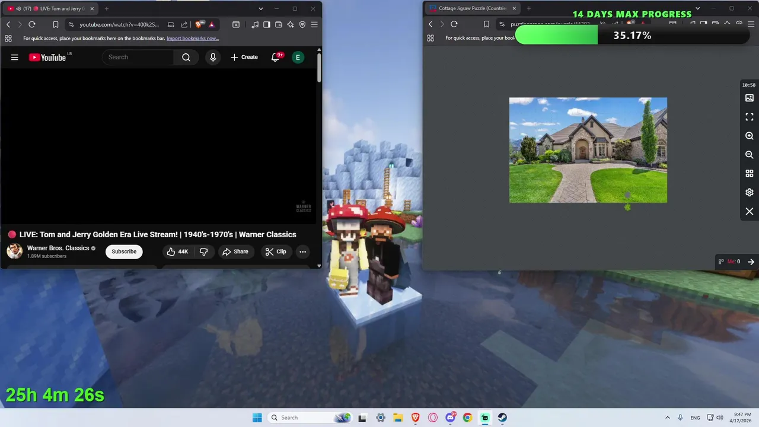Click the arrow next to the piece counter
Viewport: 759px width, 427px height.
click(751, 262)
